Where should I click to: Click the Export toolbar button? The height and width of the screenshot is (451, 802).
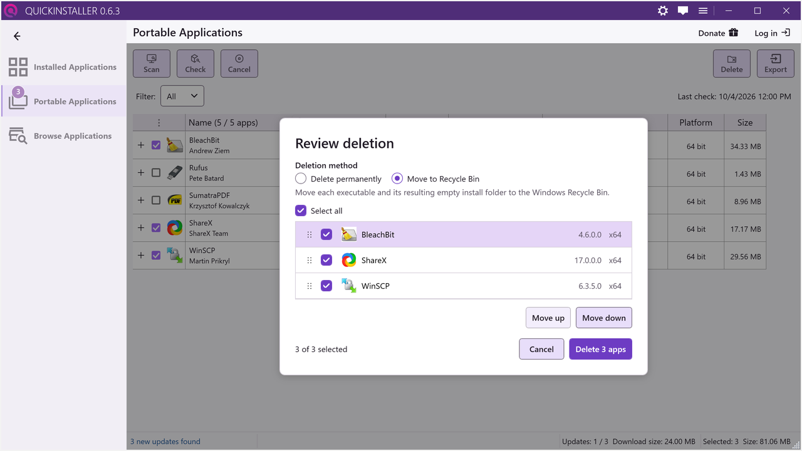pyautogui.click(x=776, y=64)
